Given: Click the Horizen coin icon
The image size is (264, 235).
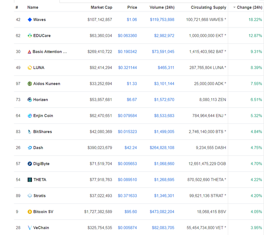Looking at the screenshot, I should coord(30,100).
